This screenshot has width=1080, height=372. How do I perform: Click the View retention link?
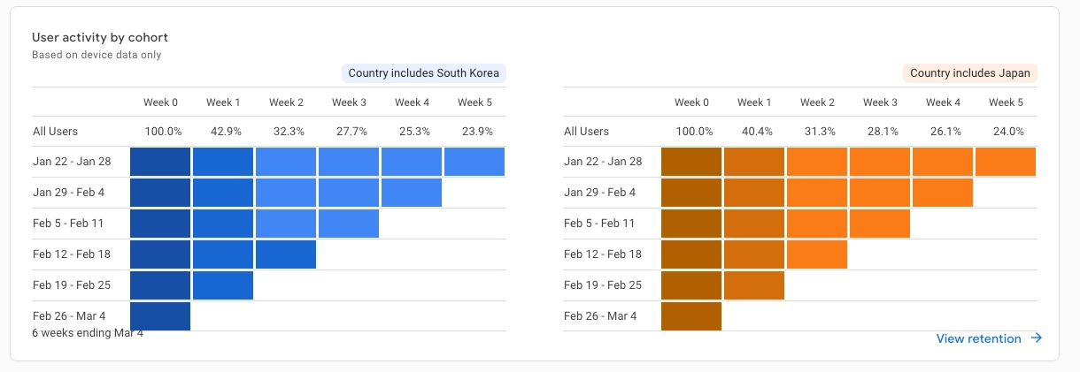tap(978, 338)
